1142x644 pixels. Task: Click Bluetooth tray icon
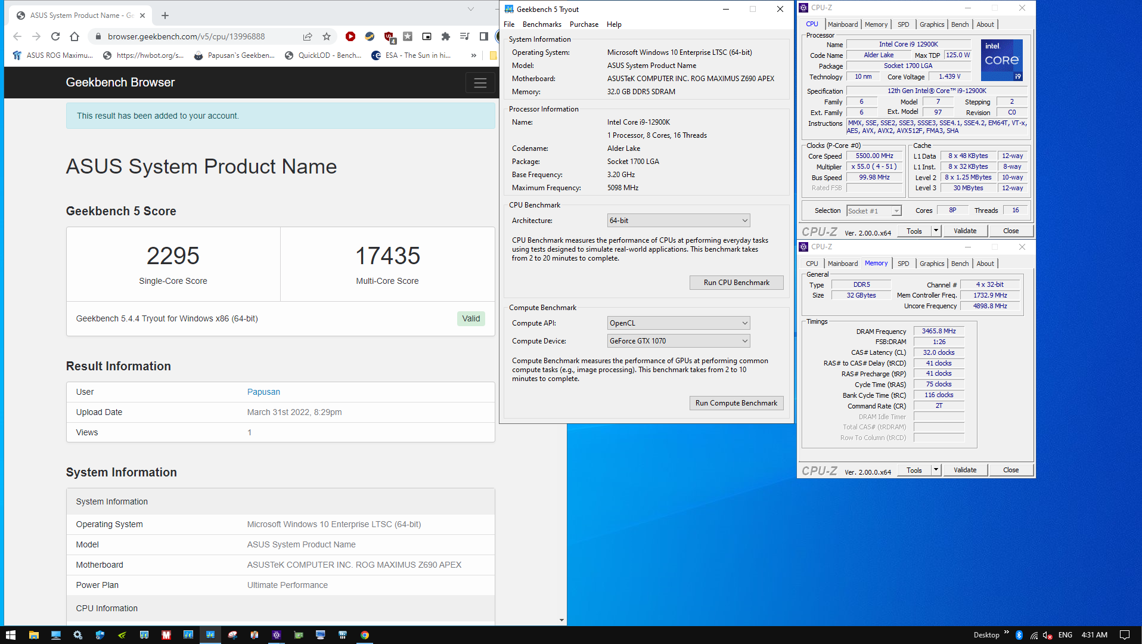coord(1019,635)
